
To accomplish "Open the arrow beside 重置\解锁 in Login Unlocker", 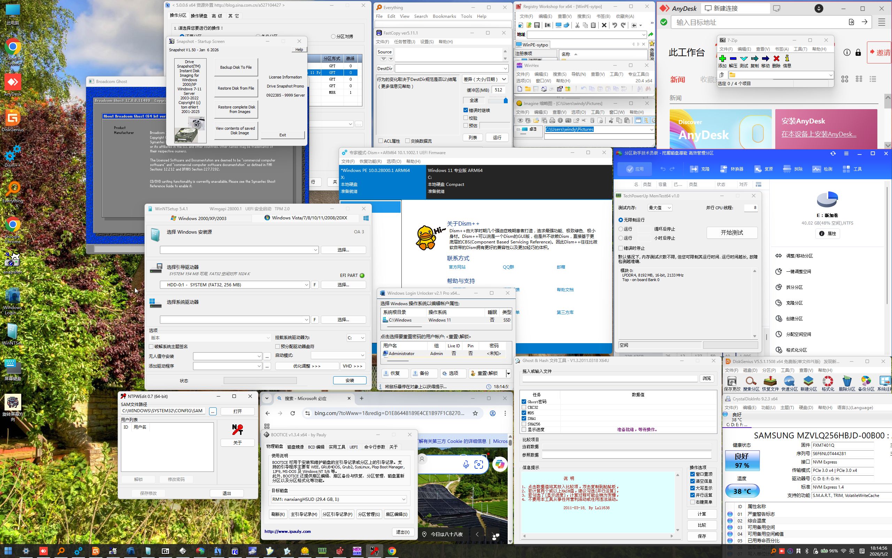I will 508,374.
